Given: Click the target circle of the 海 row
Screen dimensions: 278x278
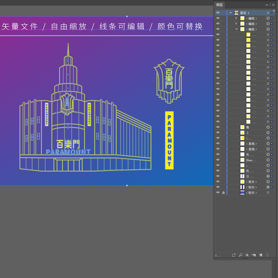Looking at the screenshot, I should point(268,127).
